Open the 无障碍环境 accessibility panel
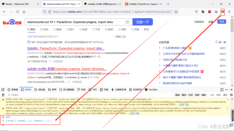This screenshot has width=234, height=131. pos(119,89)
